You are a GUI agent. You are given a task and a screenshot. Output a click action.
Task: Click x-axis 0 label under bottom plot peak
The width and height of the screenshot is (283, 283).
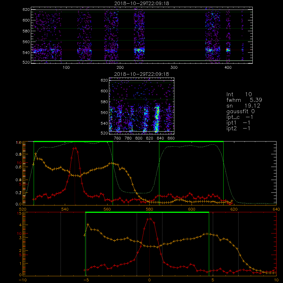coord(149,280)
